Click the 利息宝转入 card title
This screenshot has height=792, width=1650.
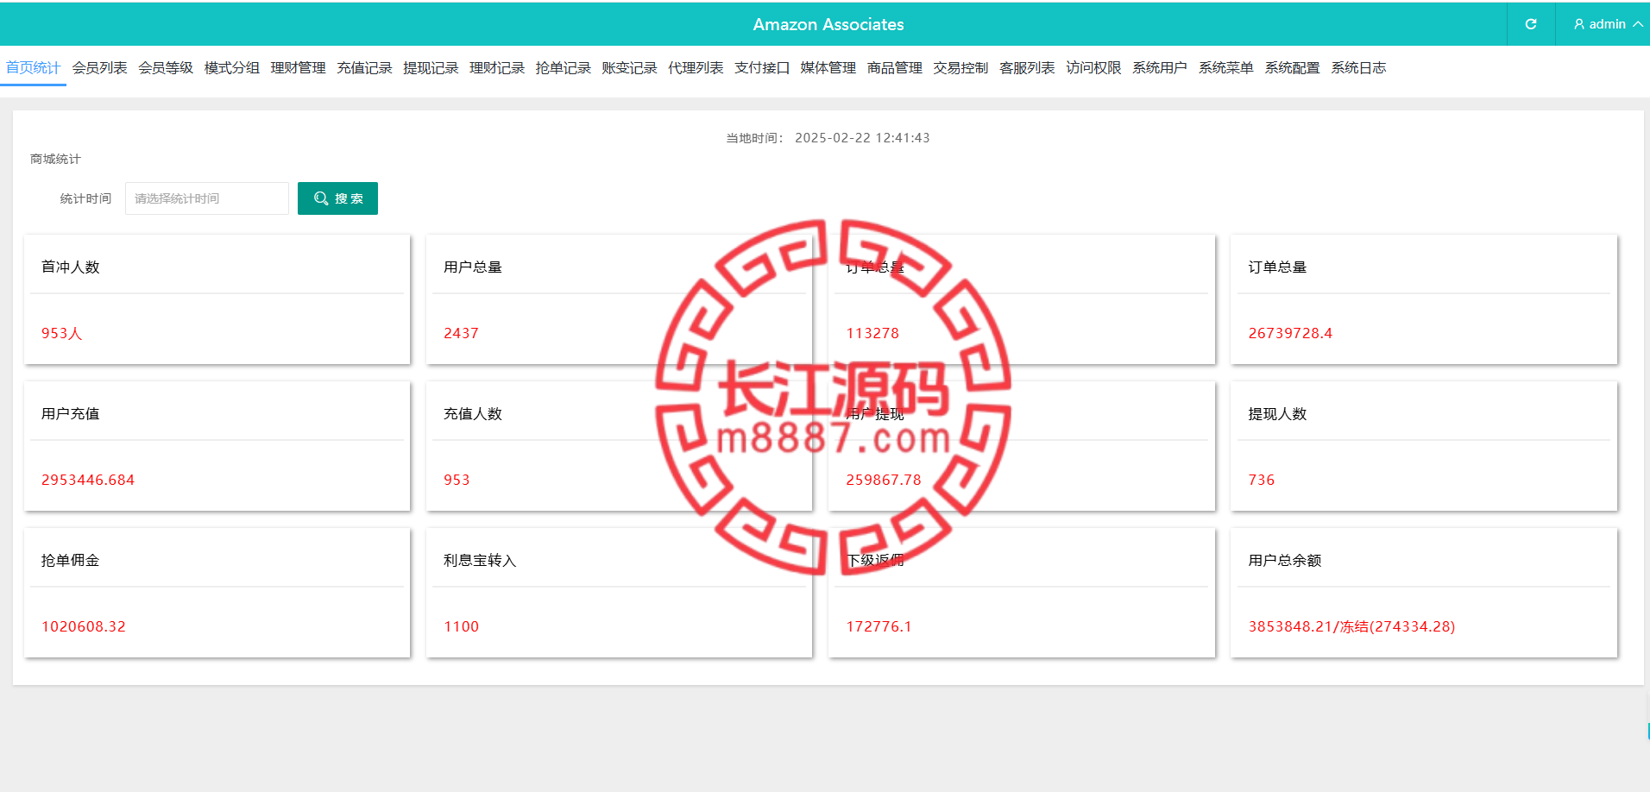[480, 561]
